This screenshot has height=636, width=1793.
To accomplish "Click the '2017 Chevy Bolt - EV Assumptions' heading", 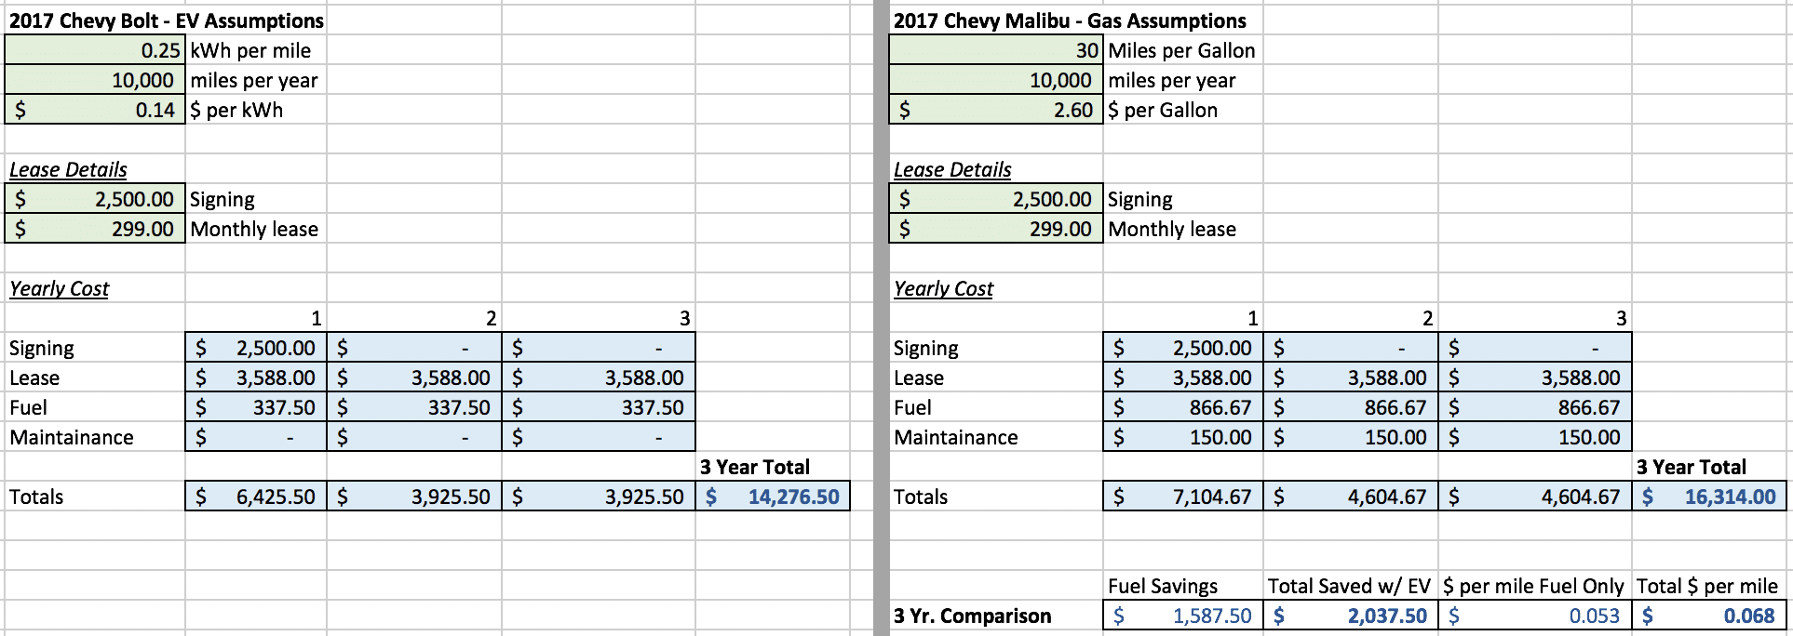I will (167, 20).
